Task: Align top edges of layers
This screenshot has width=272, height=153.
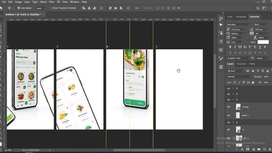Action: pos(110,8)
